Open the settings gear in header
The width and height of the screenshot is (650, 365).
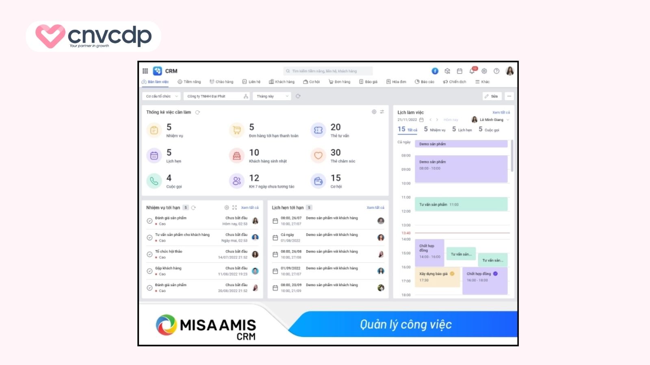click(x=484, y=71)
